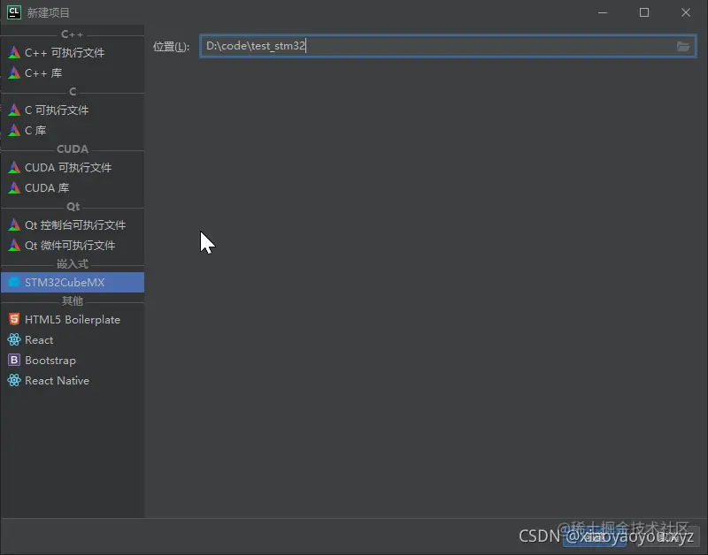
Task: Click the CLion logo in title bar
Action: [14, 12]
